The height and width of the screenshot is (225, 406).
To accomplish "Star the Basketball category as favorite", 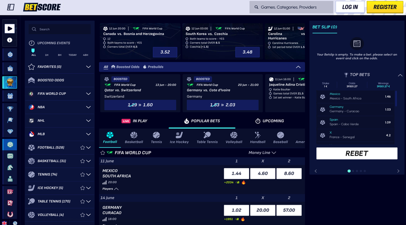I will coord(83,161).
